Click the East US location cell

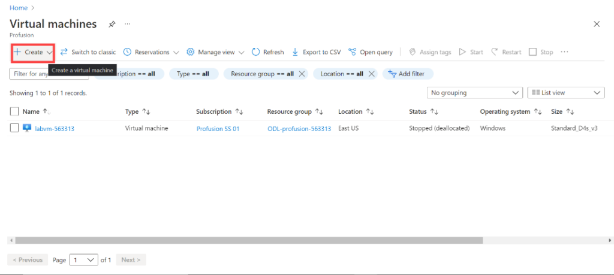tap(348, 128)
